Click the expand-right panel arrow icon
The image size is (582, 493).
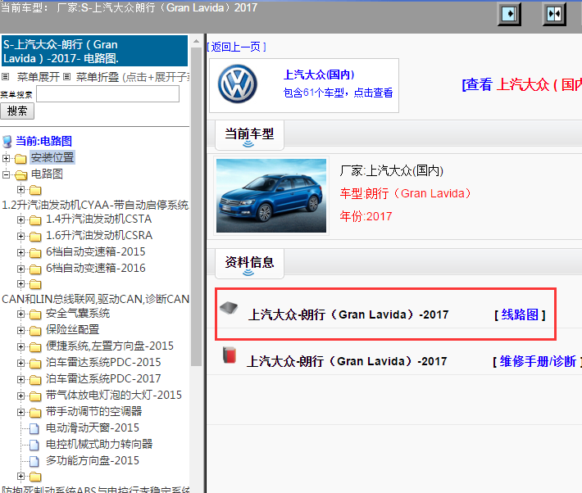[x=509, y=14]
